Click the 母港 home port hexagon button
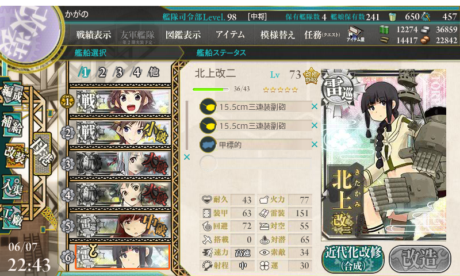Screen dimensions: 460x276 tap(42, 154)
